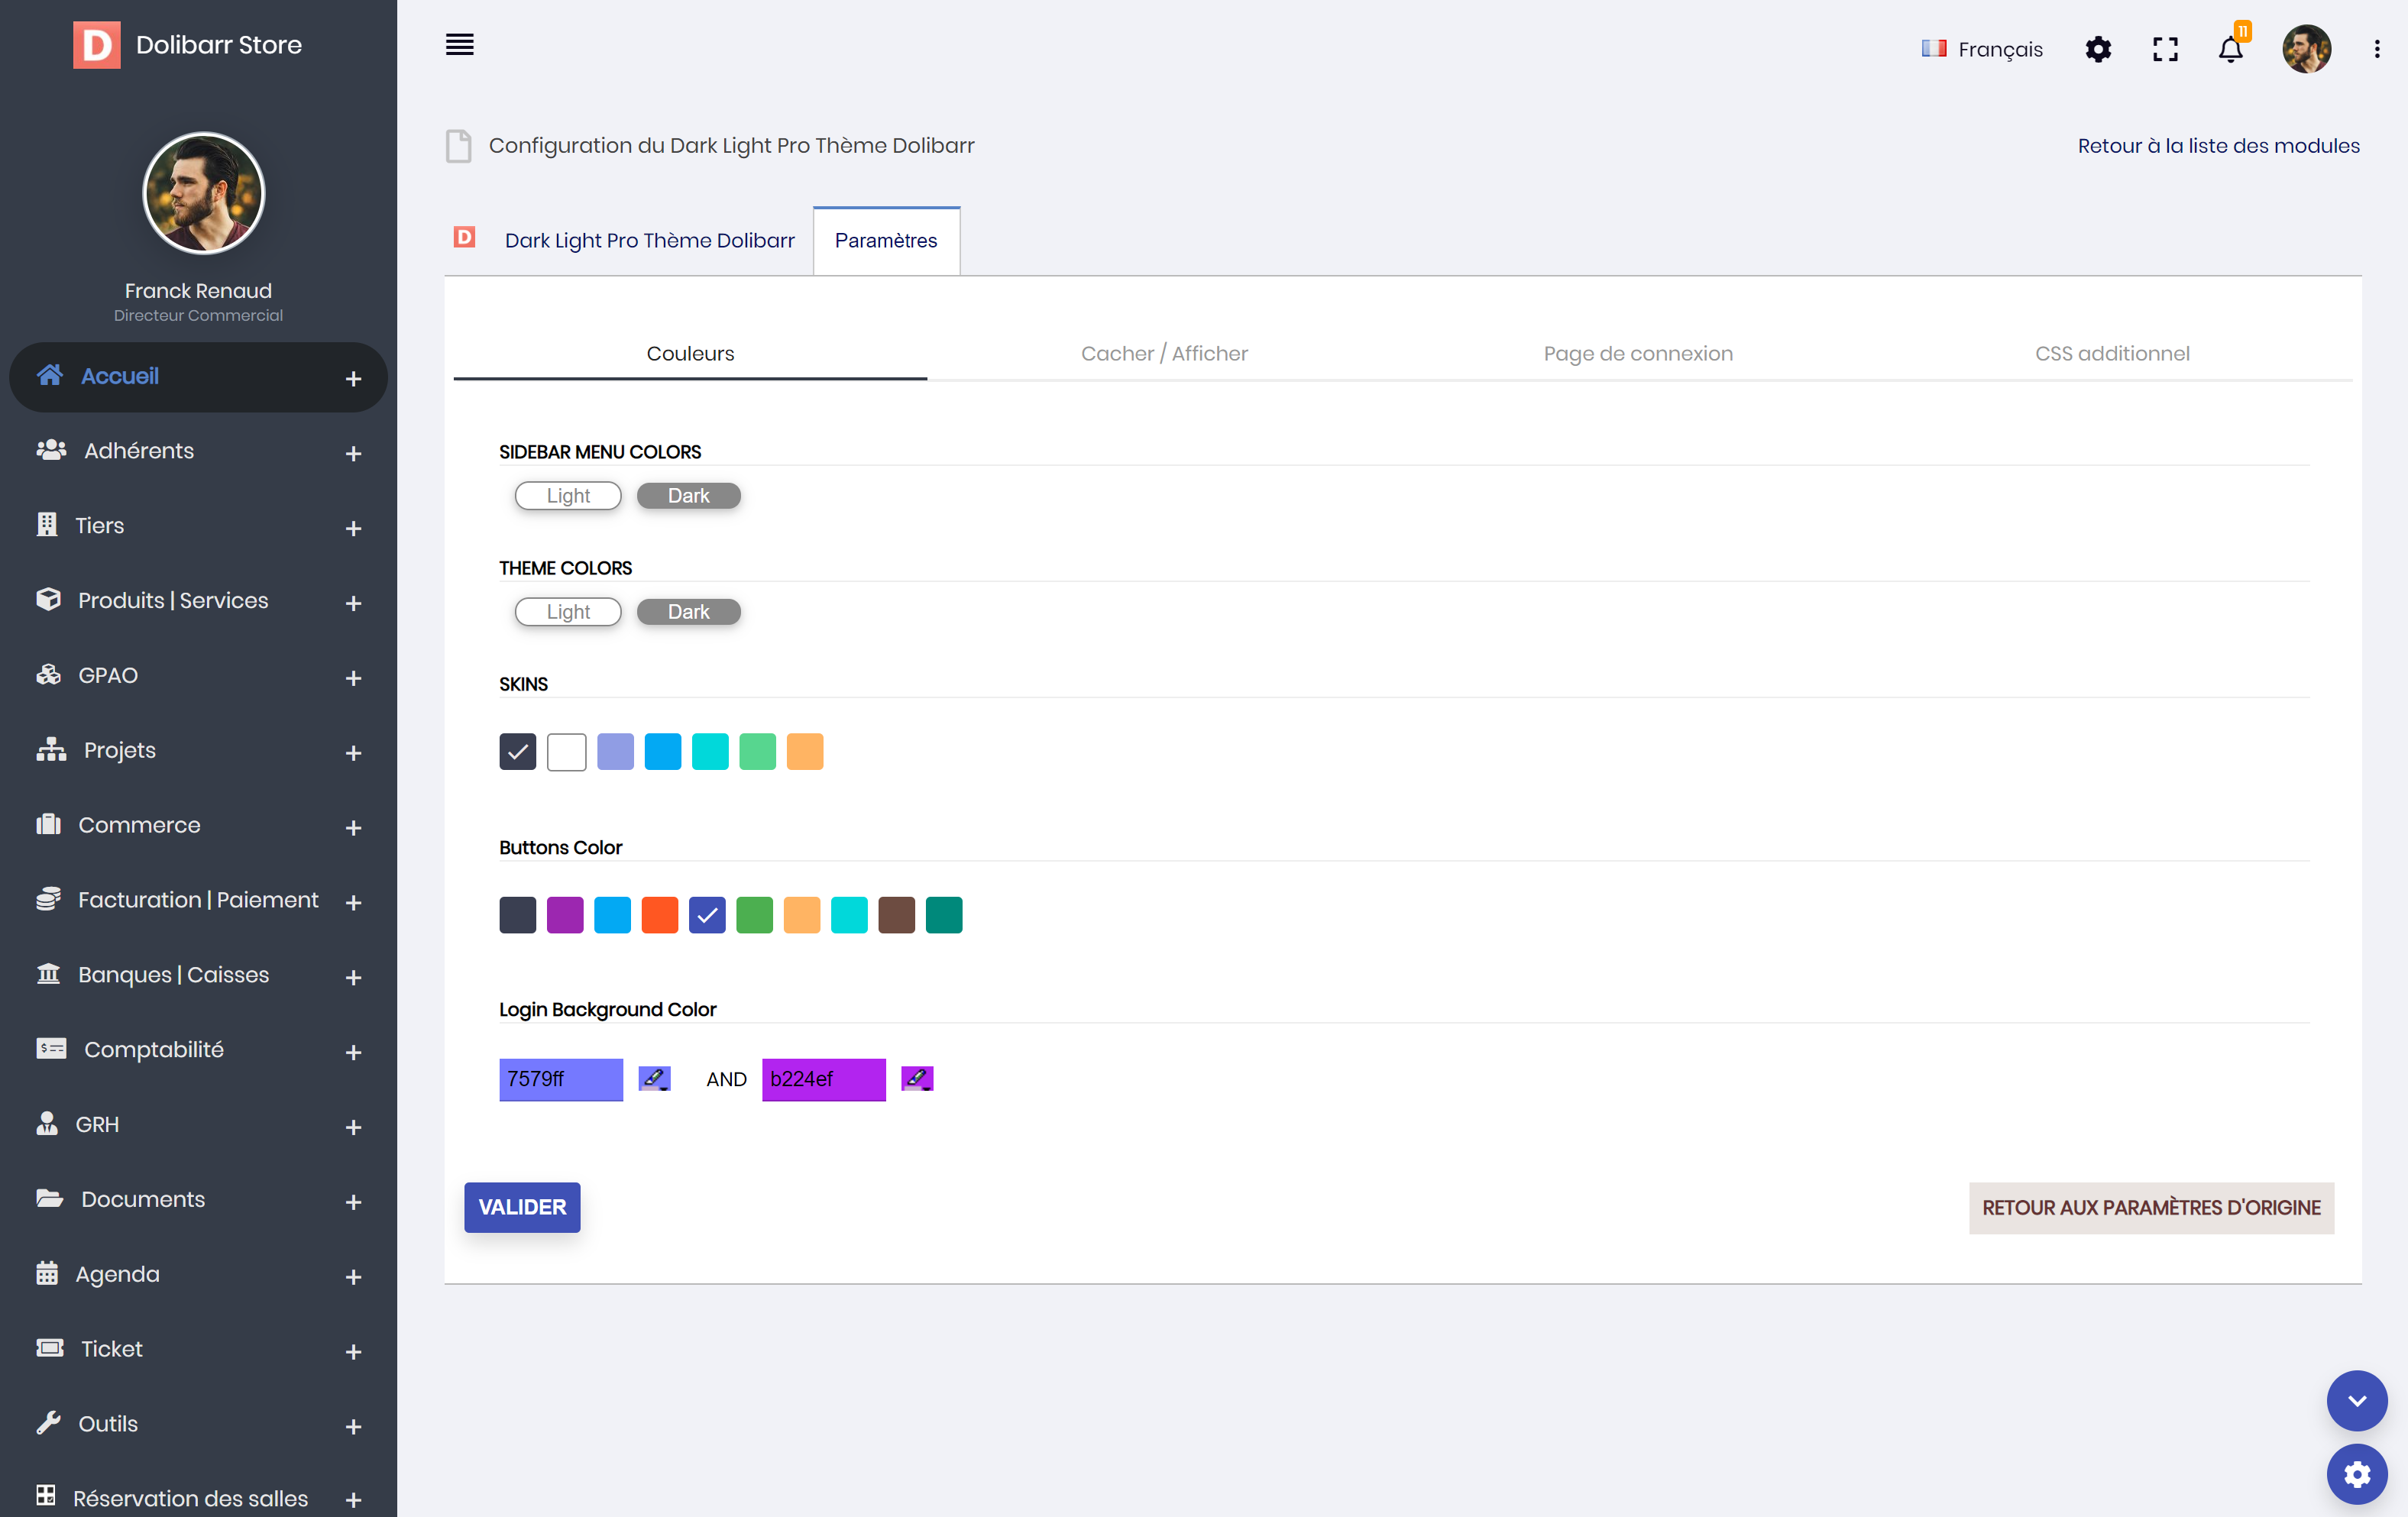The width and height of the screenshot is (2408, 1517).
Task: Select Light for sidebar menu colors
Action: click(568, 496)
